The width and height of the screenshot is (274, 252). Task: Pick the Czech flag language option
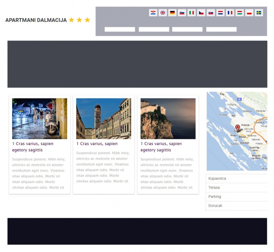tap(201, 13)
